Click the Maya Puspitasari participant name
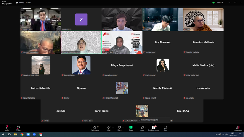Image resolution: width=244 pixels, height=137 pixels. 122,65
